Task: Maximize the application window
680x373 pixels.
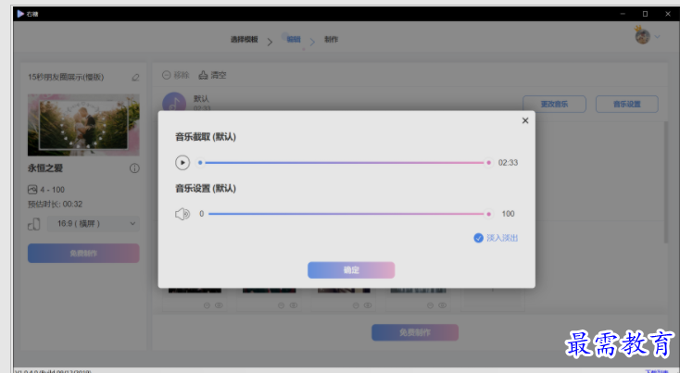Action: tap(645, 14)
